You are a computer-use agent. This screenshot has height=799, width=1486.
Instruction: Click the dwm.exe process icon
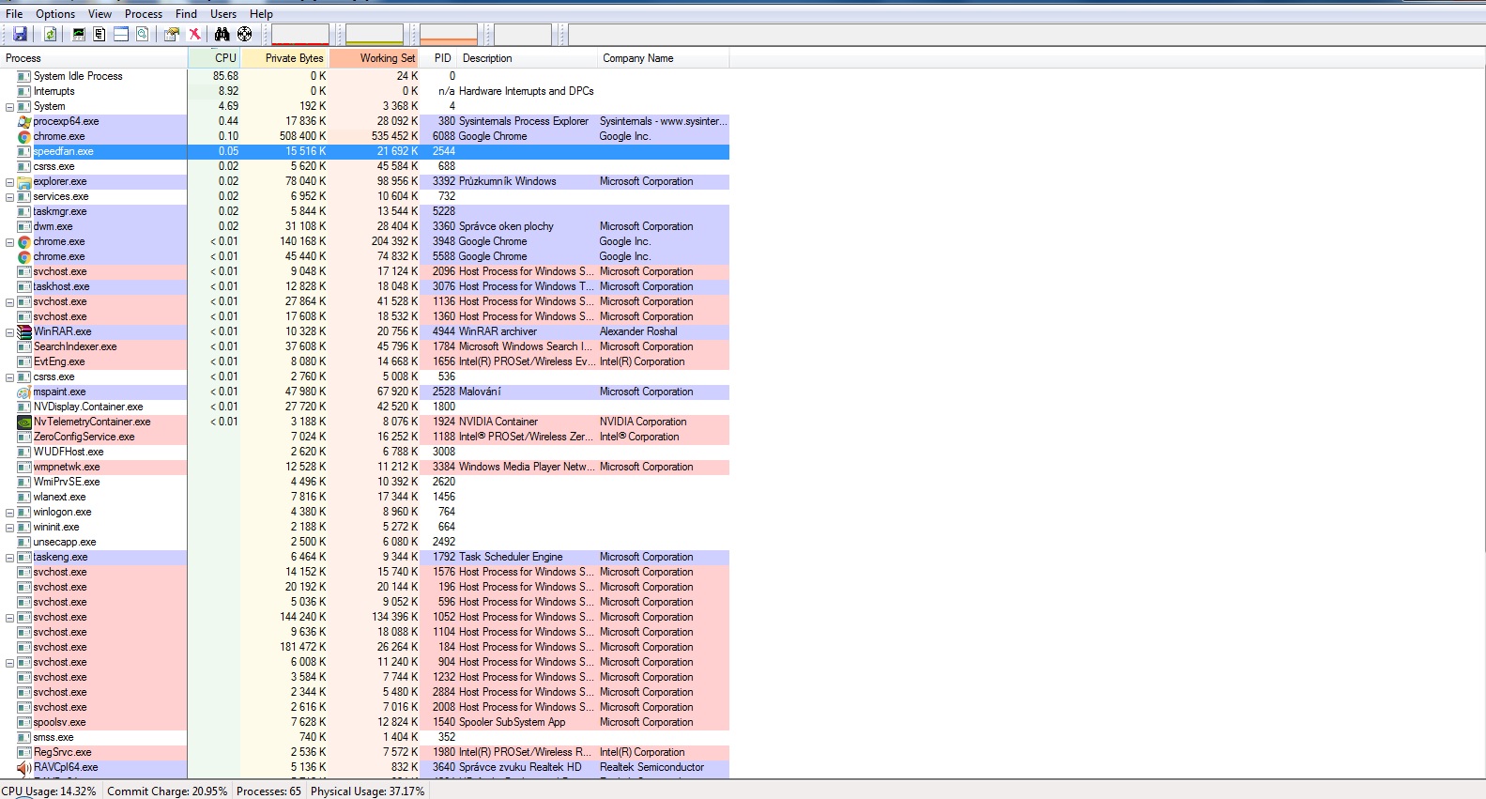24,226
